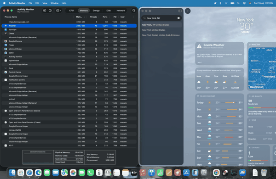Click the New York search input field
This screenshot has width=276, height=179.
(161, 18)
